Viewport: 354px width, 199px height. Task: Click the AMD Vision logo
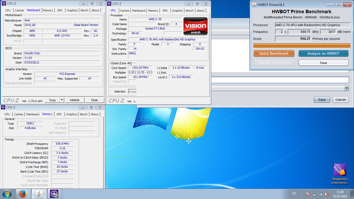195,26
